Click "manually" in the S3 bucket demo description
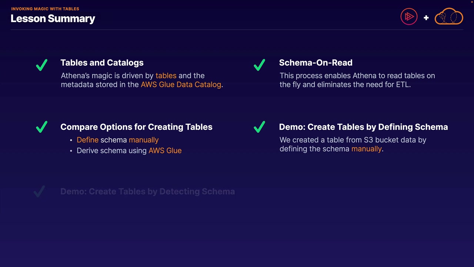 (x=366, y=149)
